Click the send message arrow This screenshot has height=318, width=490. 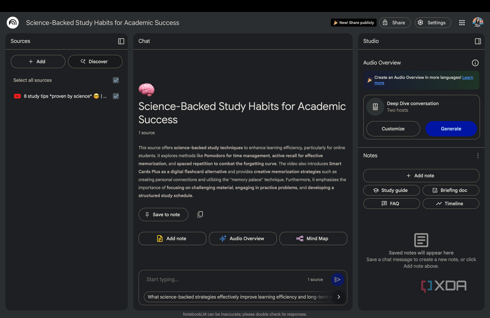337,280
